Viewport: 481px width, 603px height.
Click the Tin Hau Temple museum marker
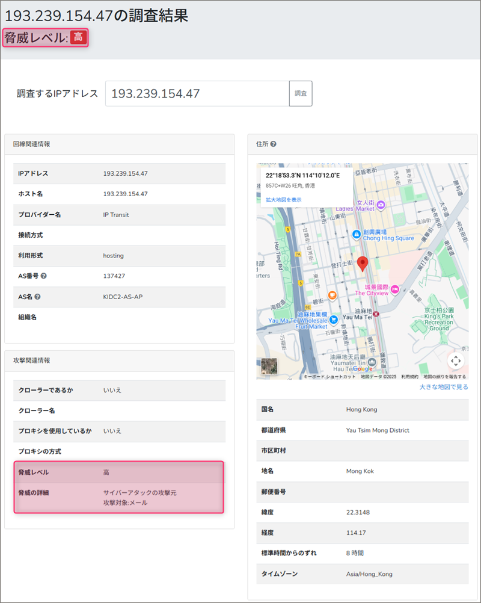pos(373,362)
